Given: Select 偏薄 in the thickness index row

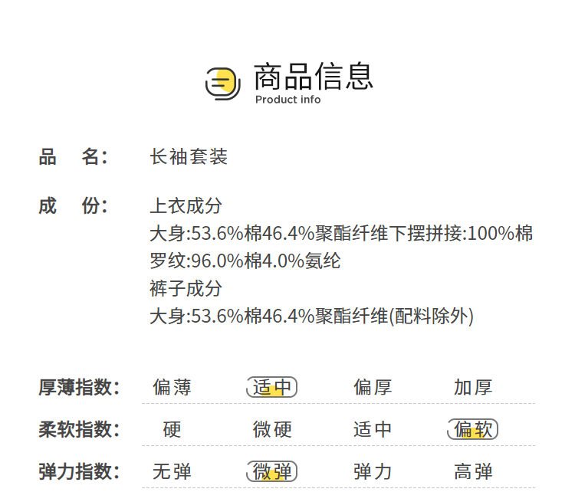Looking at the screenshot, I should 172,388.
